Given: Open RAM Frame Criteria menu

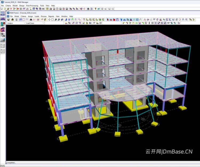Looking at the screenshot, I should pyautogui.click(x=23, y=16).
